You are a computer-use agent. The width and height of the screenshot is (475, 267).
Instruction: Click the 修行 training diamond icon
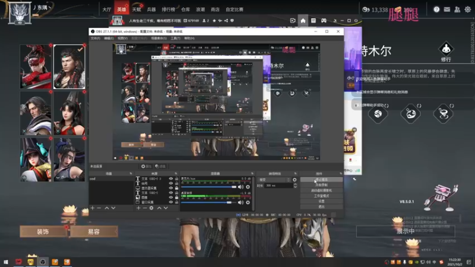coord(446,49)
